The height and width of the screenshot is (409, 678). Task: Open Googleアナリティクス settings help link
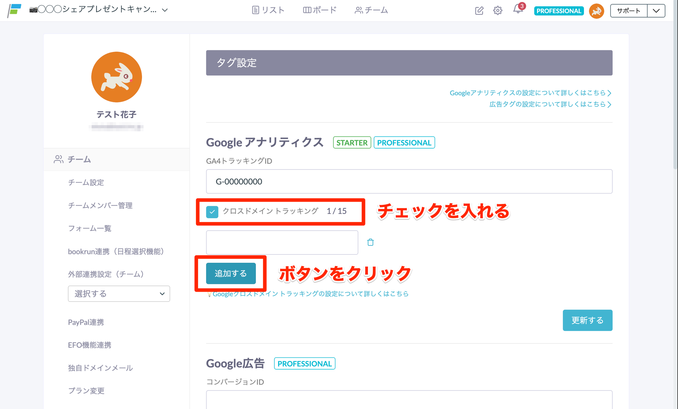[x=530, y=93]
